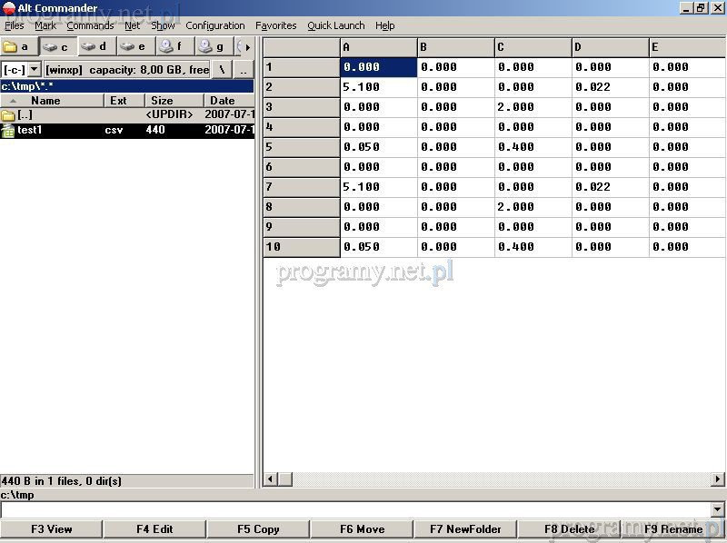
Task: Open the Configuration menu
Action: point(215,25)
